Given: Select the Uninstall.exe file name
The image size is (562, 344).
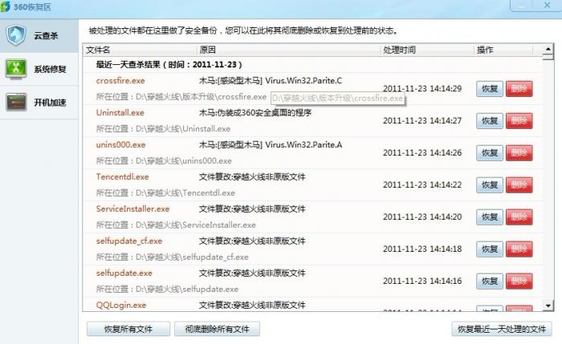Looking at the screenshot, I should click(120, 113).
